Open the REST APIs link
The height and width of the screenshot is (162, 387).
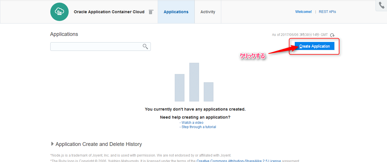pyautogui.click(x=328, y=12)
